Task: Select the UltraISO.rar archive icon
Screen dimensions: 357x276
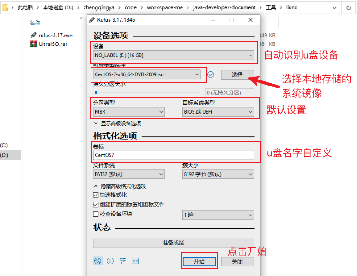Action: [33, 43]
